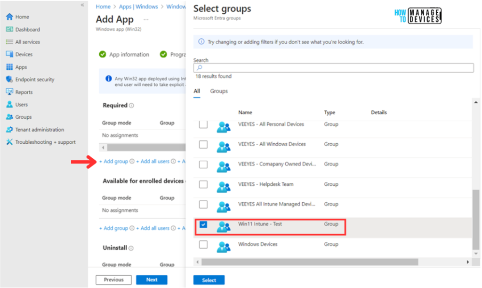
Task: Click scroll-up arrow of groups list
Action: [476, 102]
